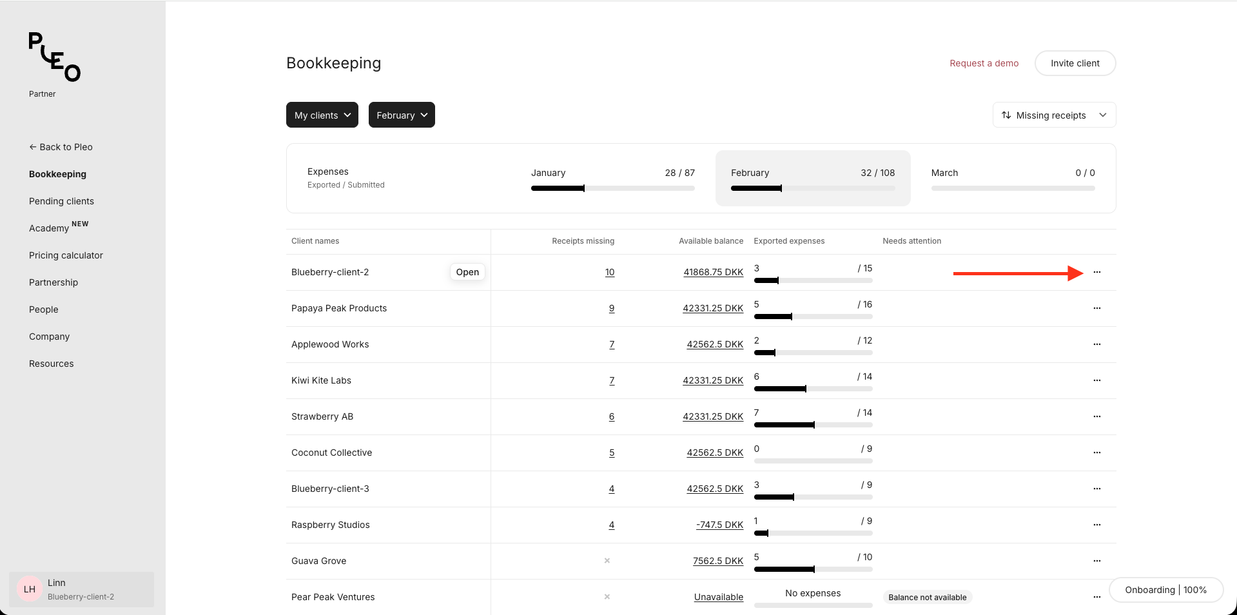This screenshot has height=615, width=1237.
Task: Select the February expenses summary
Action: pyautogui.click(x=813, y=179)
